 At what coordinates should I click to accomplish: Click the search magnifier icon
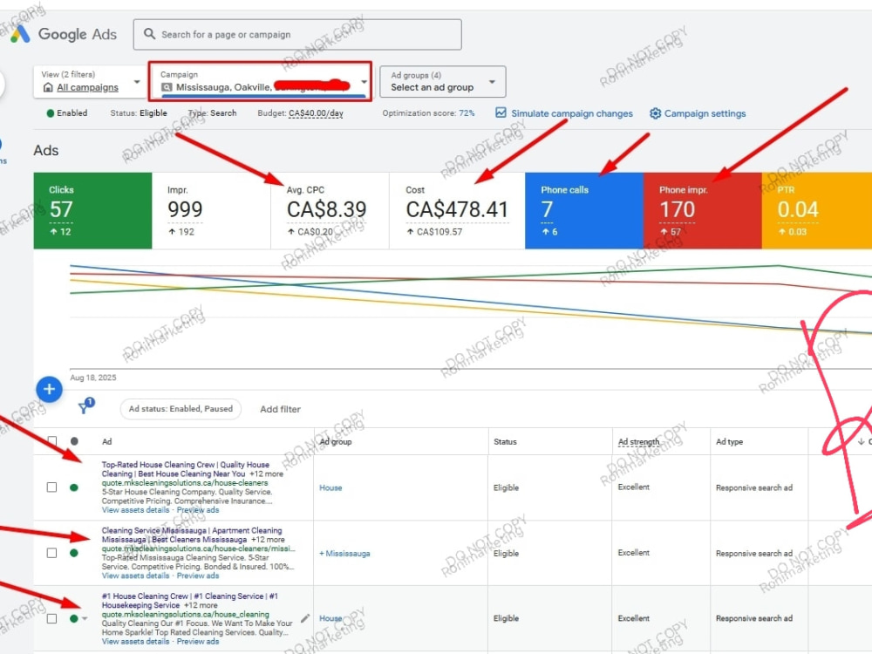tap(150, 34)
